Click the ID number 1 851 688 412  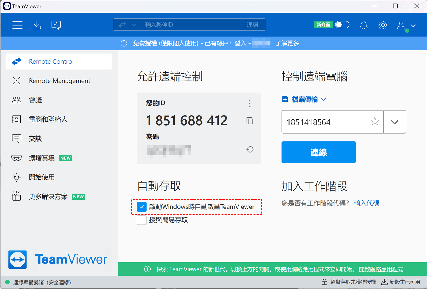point(187,120)
